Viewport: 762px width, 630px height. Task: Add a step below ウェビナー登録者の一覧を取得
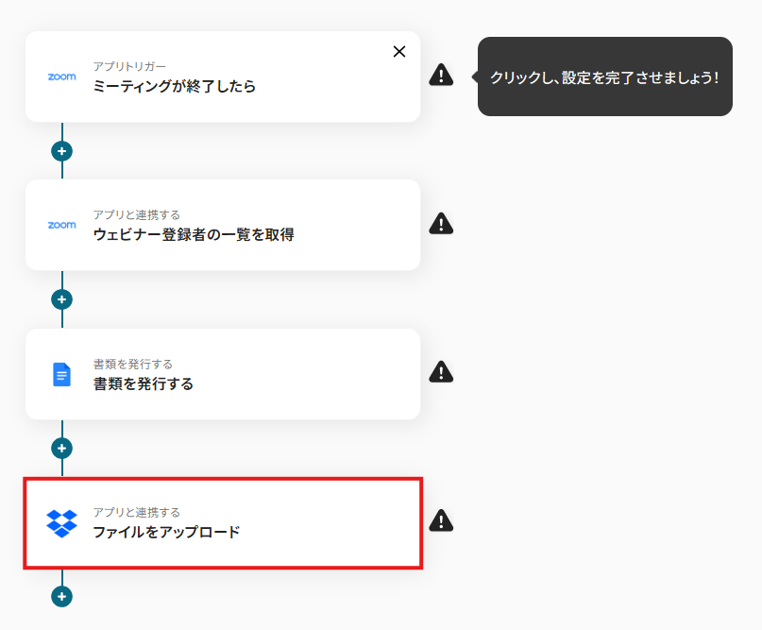(x=61, y=299)
